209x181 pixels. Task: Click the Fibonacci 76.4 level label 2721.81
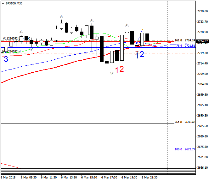[185, 46]
